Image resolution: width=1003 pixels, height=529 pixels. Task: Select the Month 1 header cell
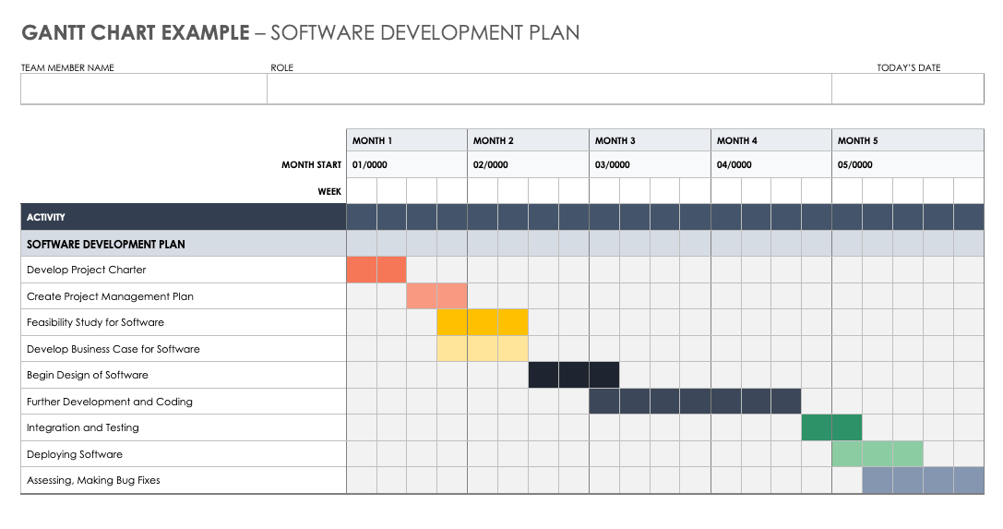coord(407,140)
